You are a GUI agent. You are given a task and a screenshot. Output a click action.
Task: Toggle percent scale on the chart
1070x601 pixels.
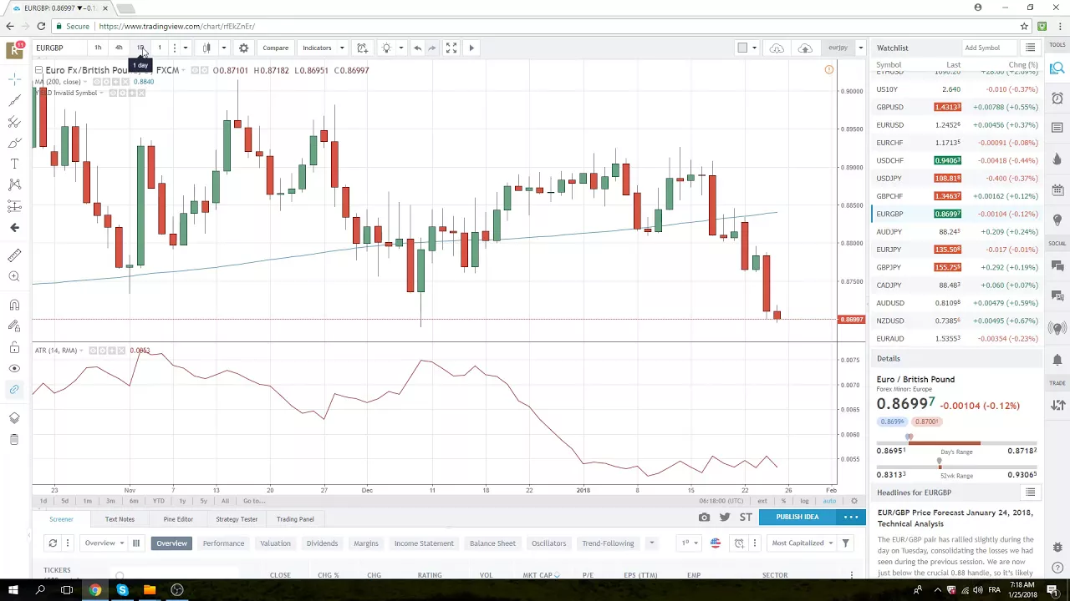click(783, 501)
